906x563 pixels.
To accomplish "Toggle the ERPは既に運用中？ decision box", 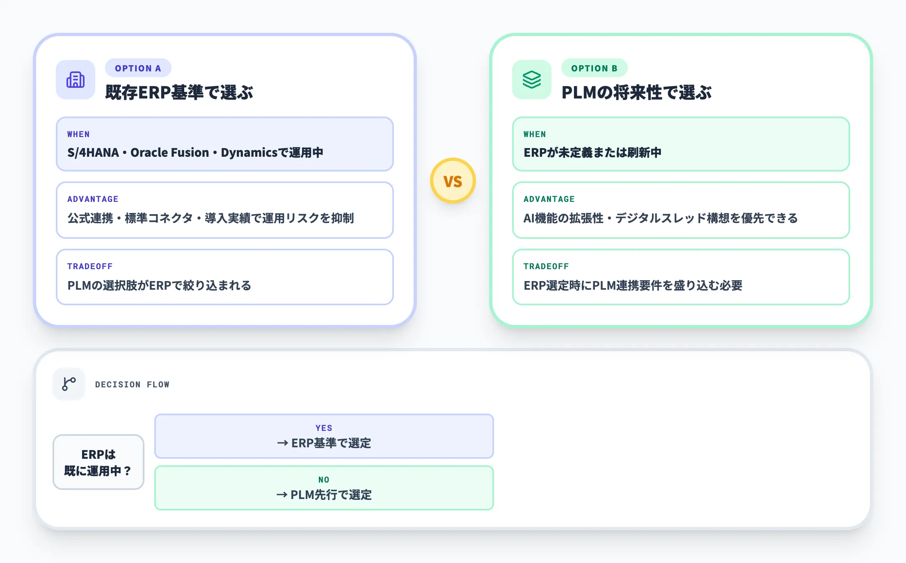I will (98, 462).
